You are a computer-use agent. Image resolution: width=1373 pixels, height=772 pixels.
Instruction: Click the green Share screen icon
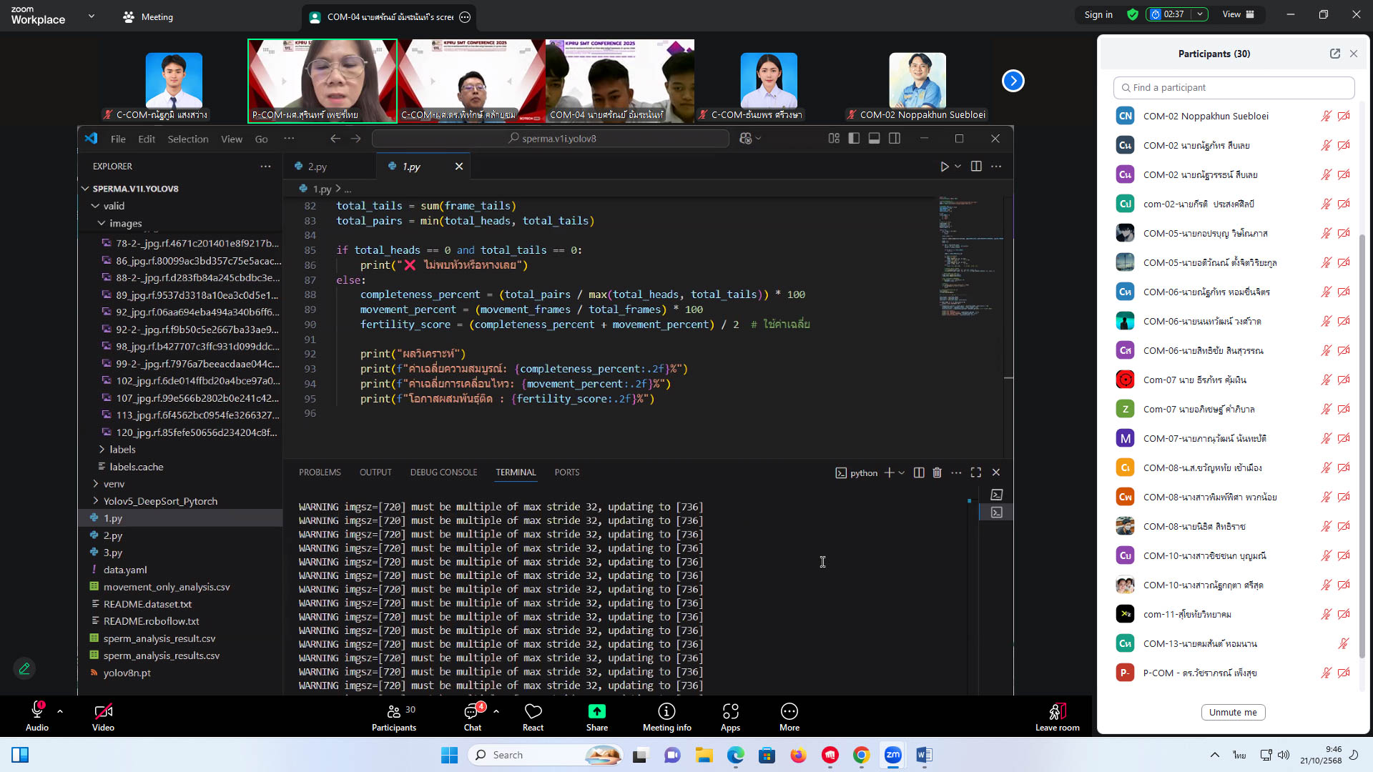596,712
